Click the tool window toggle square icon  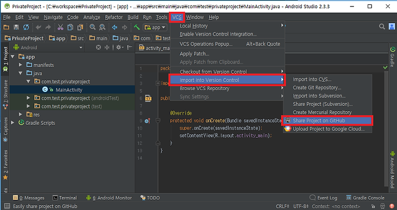(7, 206)
